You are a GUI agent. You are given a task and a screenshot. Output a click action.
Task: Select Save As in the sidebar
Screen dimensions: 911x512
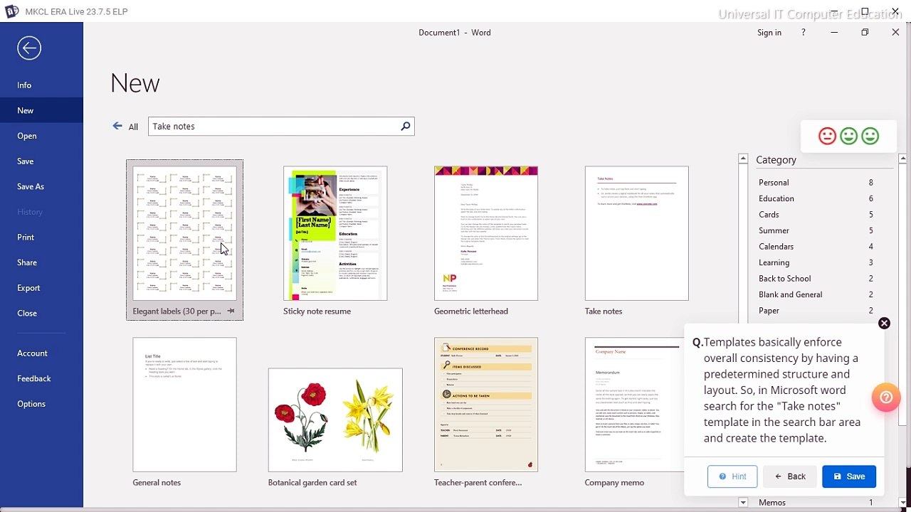pos(31,186)
